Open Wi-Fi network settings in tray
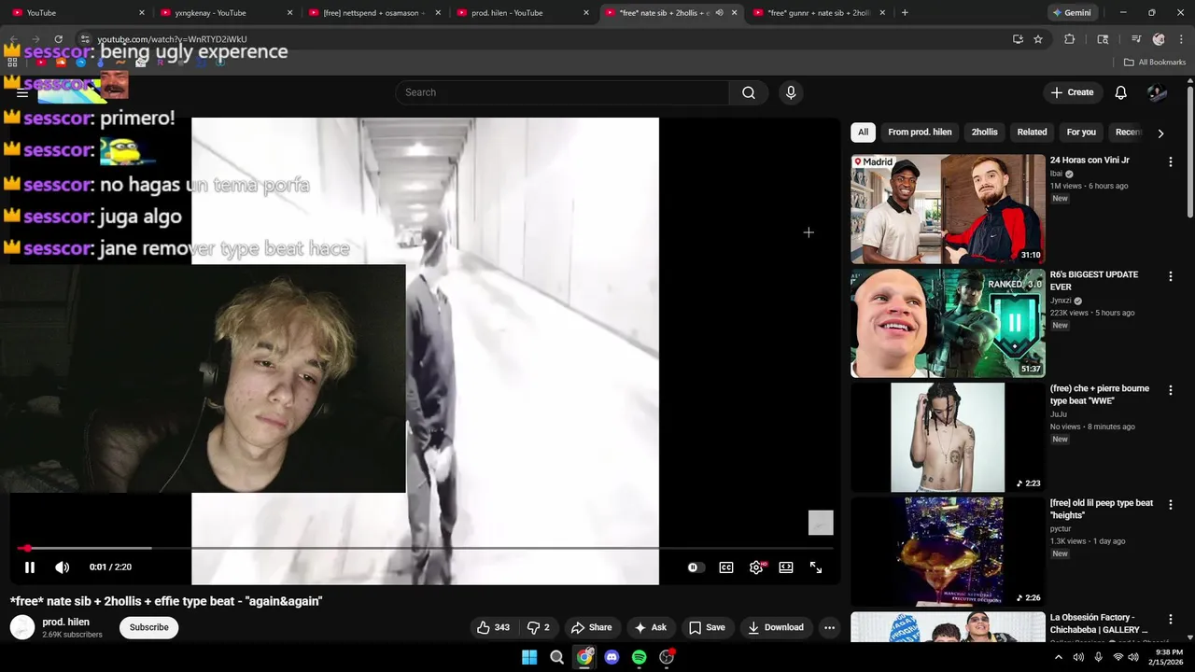This screenshot has height=672, width=1195. 1118,657
